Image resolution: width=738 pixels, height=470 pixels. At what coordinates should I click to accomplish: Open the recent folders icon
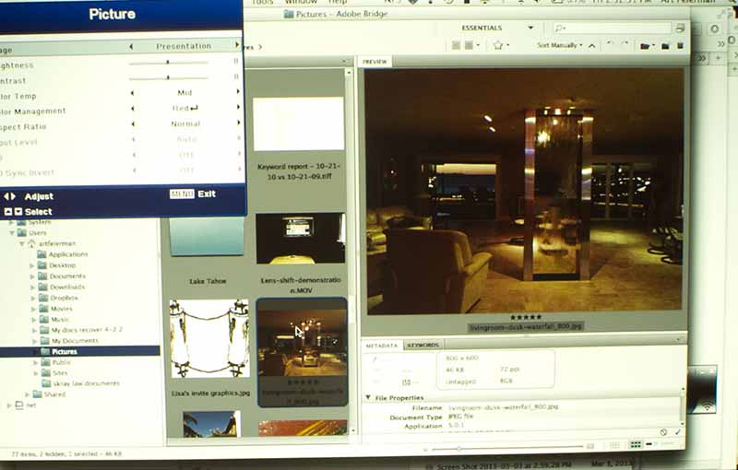647,45
